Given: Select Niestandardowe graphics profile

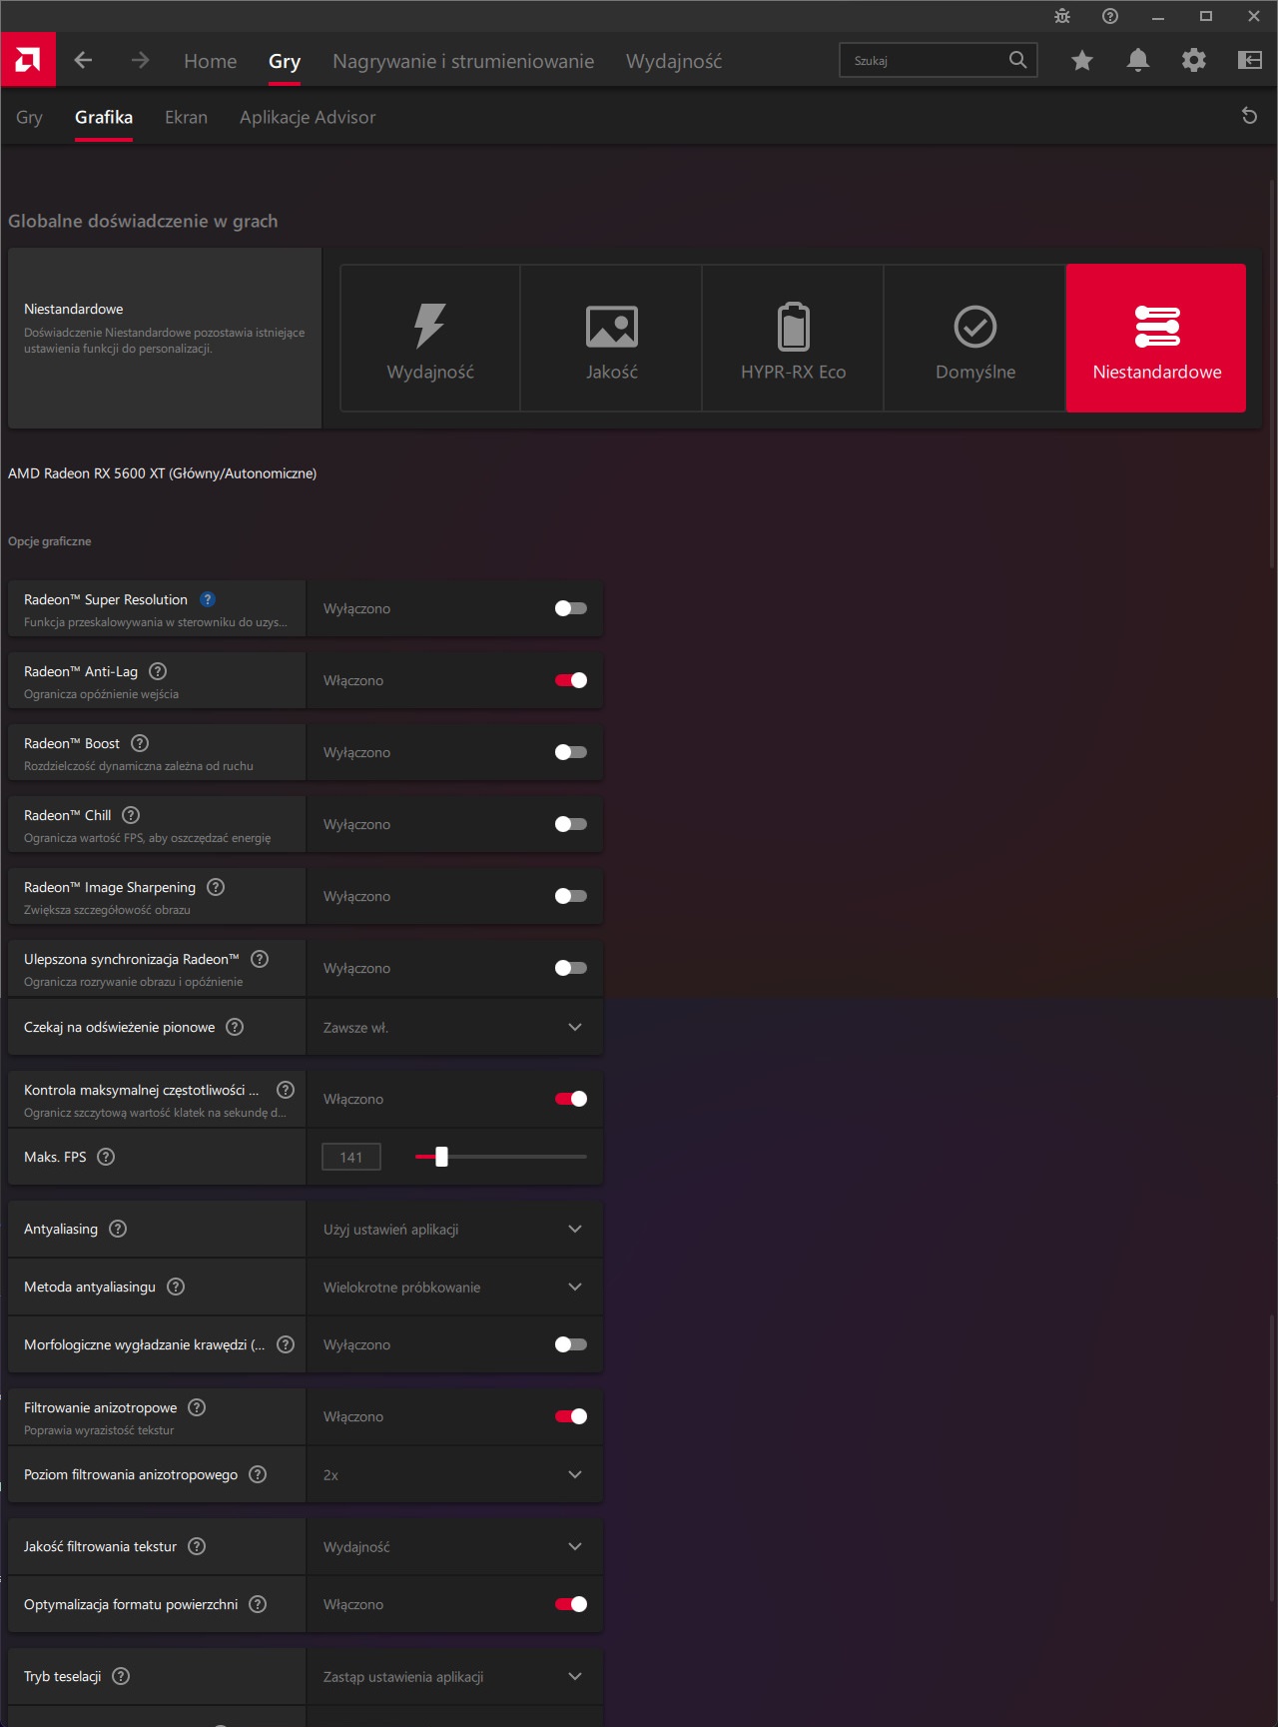Looking at the screenshot, I should [x=1156, y=338].
